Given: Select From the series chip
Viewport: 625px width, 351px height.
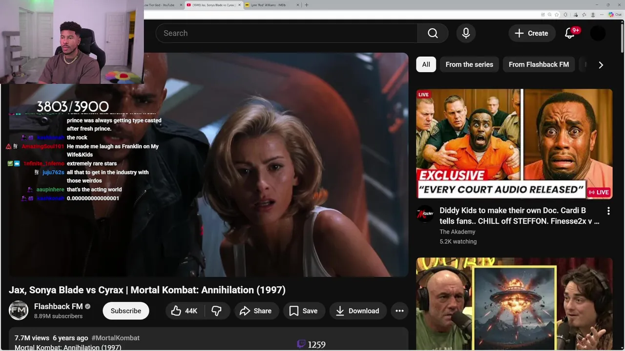Looking at the screenshot, I should point(469,64).
